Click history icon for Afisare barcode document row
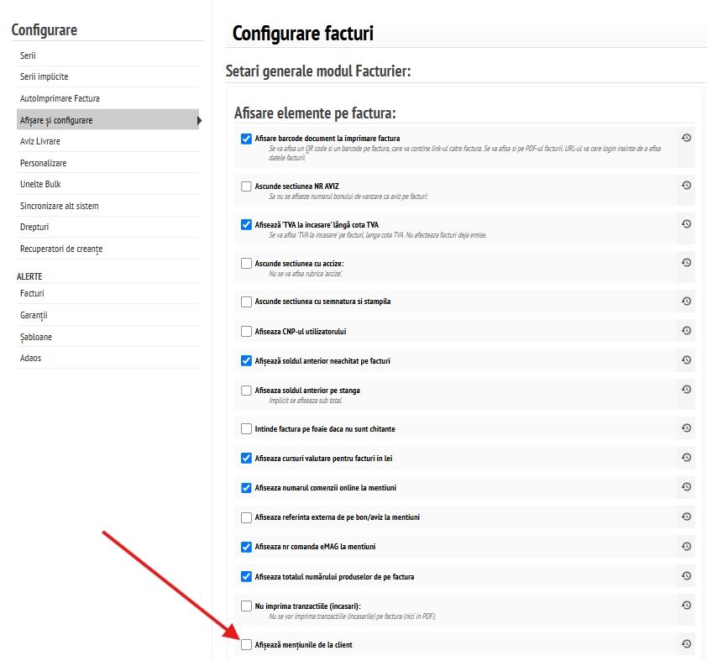The width and height of the screenshot is (707, 661). tap(686, 138)
